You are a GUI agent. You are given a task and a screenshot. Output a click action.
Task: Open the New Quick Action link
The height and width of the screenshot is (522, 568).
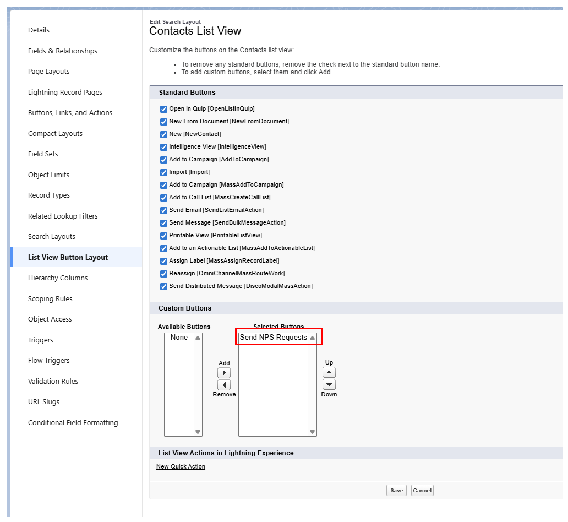tap(181, 466)
